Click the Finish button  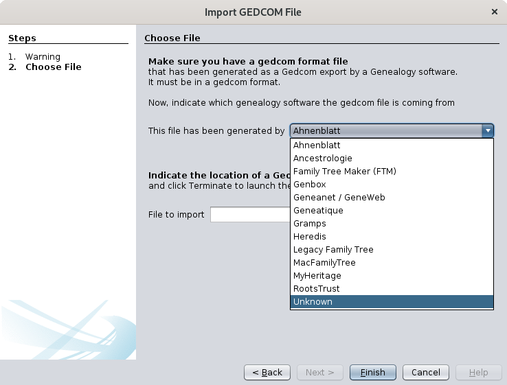tap(373, 373)
